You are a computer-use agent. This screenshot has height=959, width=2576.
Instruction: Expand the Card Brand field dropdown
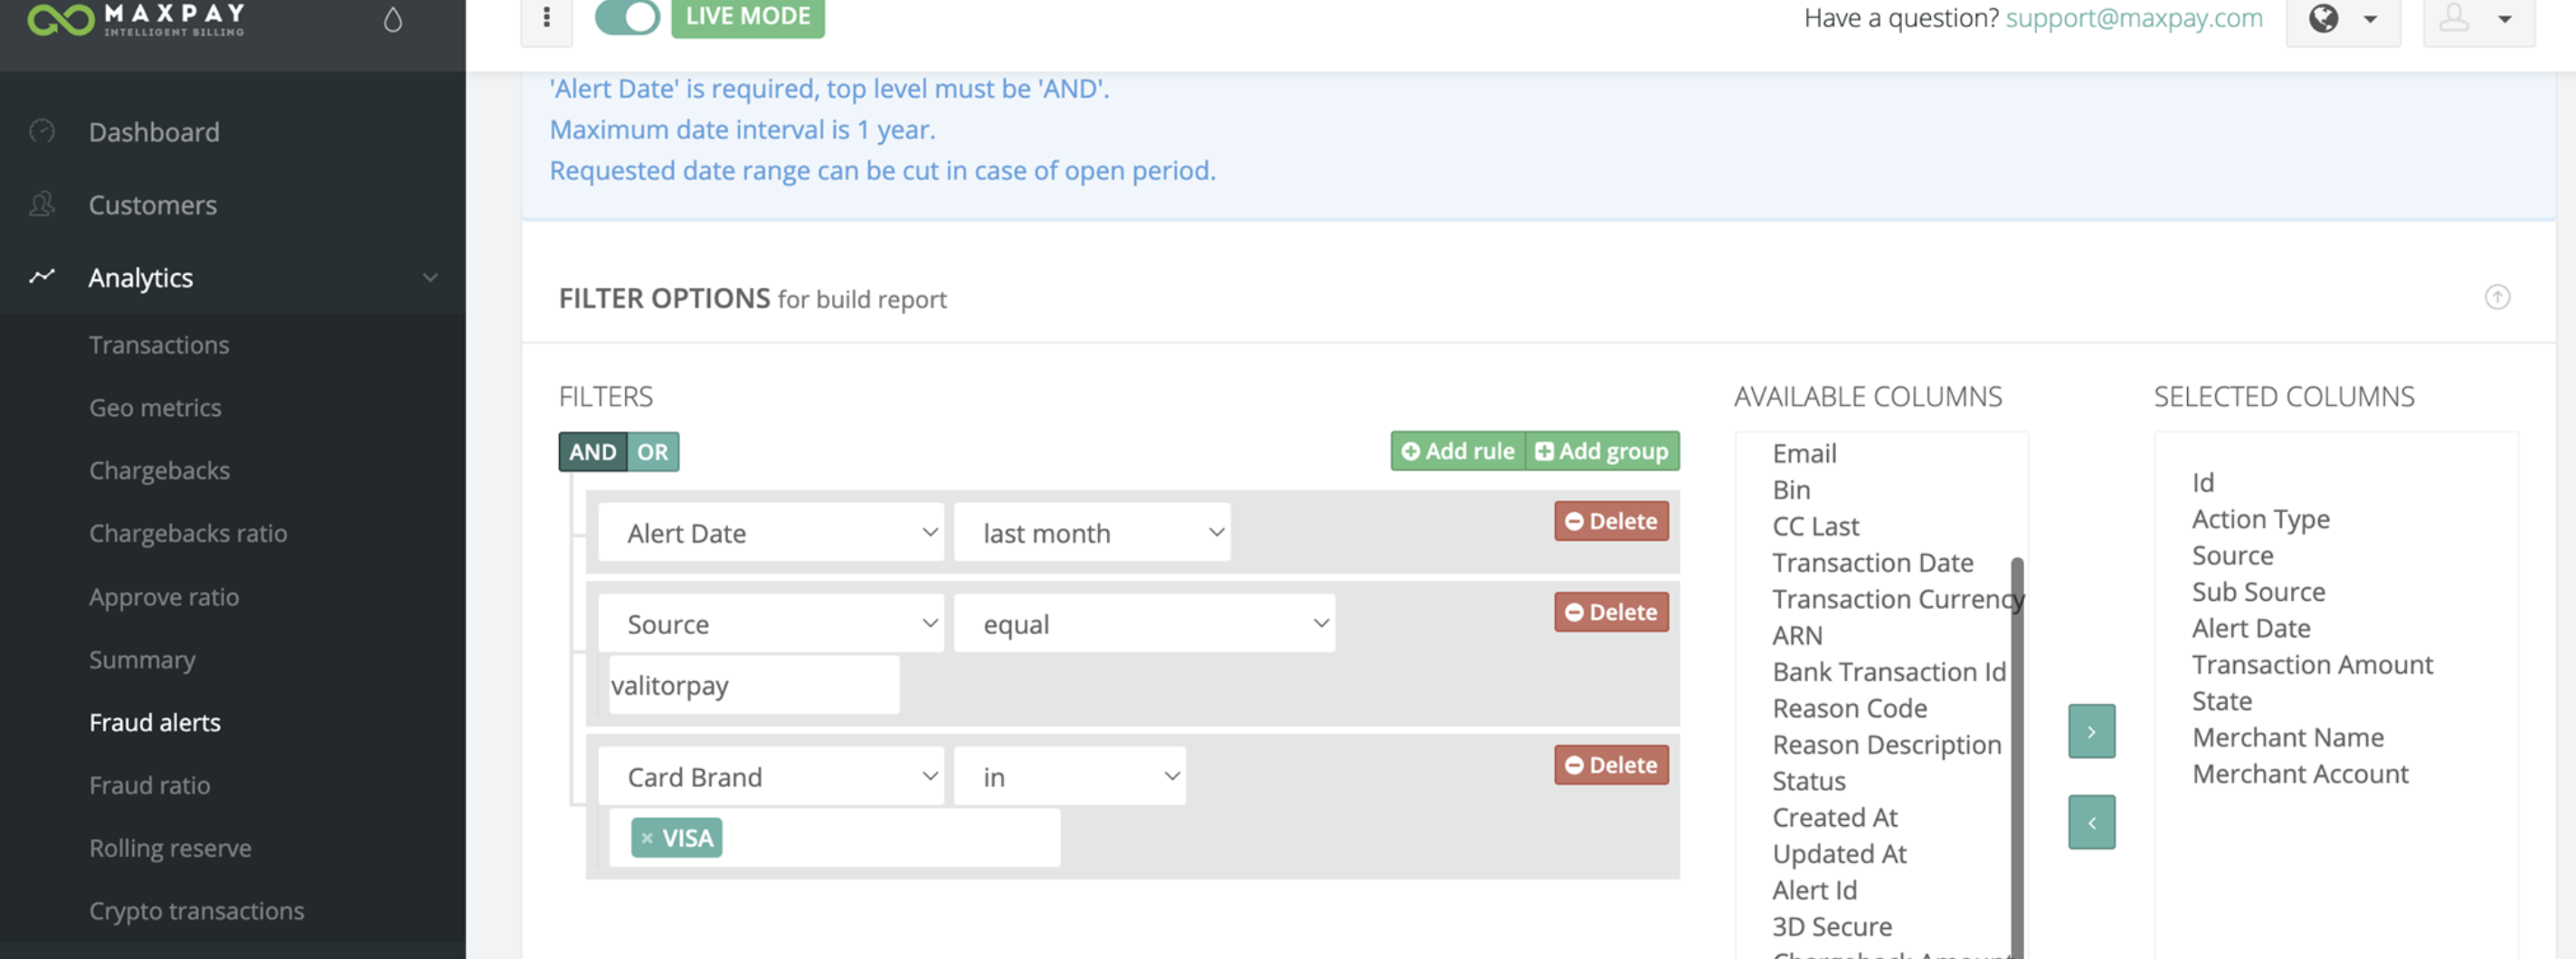click(771, 777)
